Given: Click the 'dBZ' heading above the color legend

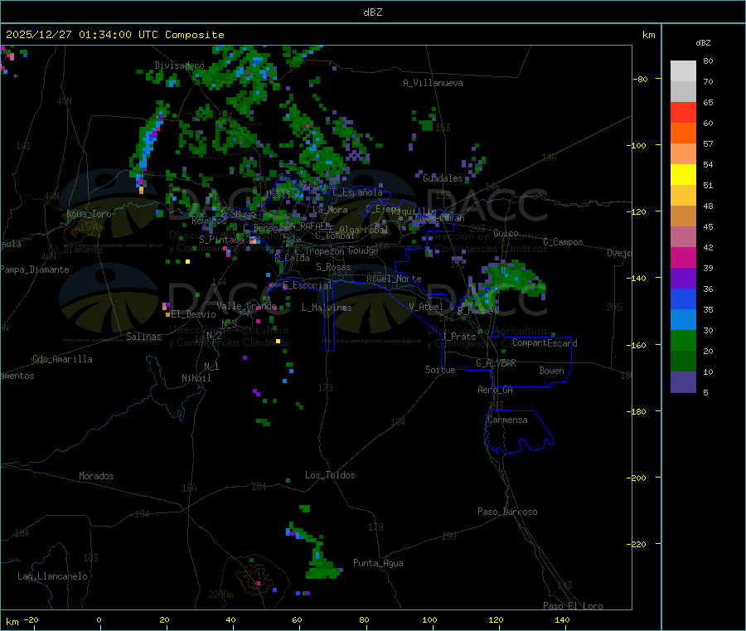Looking at the screenshot, I should pos(703,43).
